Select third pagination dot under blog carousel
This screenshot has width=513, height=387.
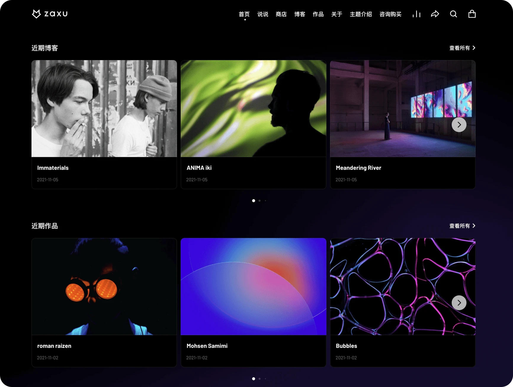point(265,201)
